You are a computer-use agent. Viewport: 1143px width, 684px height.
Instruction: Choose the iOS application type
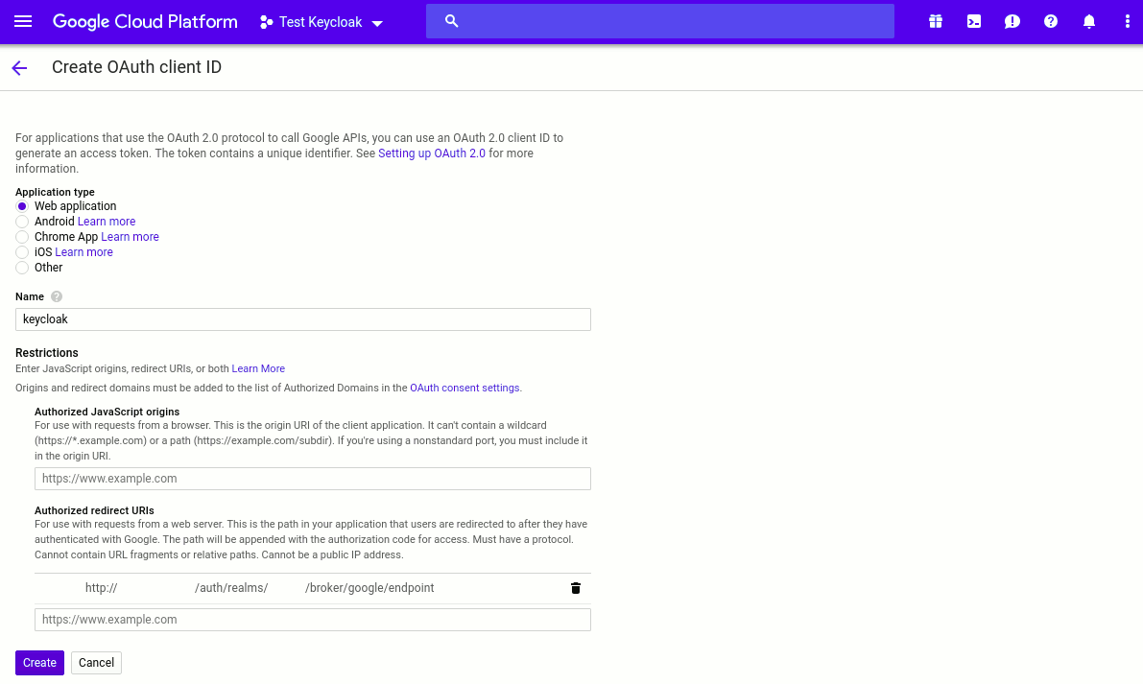(x=22, y=252)
